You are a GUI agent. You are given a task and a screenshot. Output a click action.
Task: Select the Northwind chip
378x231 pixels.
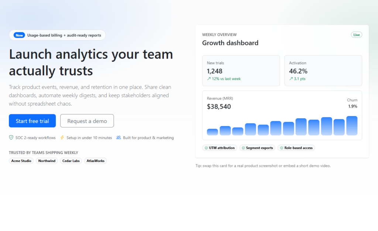pos(47,161)
